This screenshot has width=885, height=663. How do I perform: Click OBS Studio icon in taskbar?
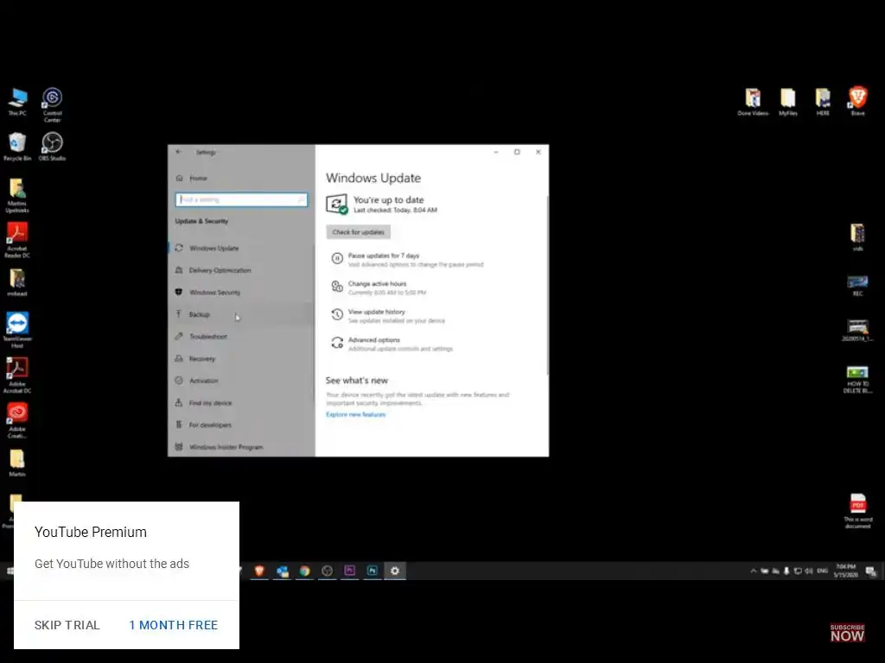pos(328,571)
